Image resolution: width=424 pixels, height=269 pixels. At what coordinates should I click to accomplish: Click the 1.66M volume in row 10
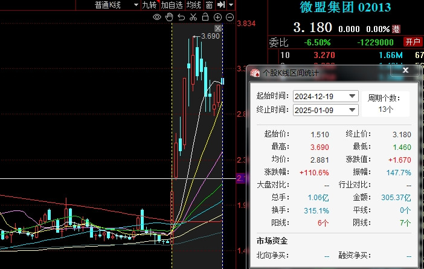[x=391, y=55]
